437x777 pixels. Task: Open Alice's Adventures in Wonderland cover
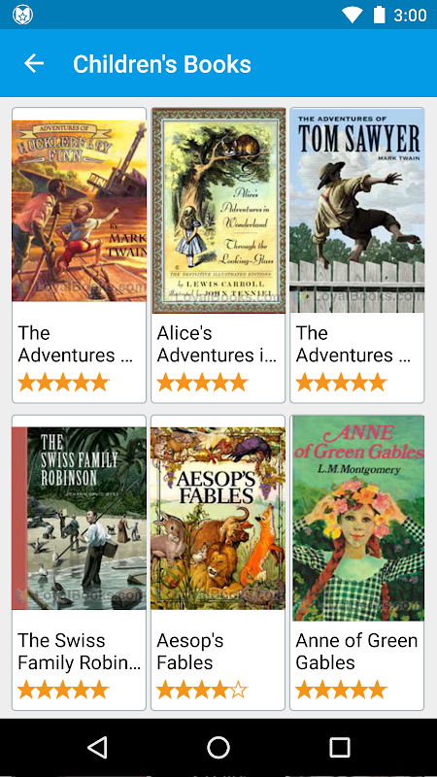click(218, 211)
